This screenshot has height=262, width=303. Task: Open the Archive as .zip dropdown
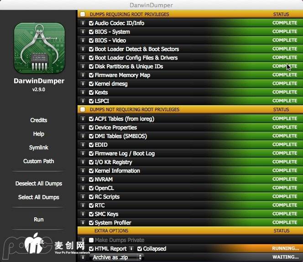click(x=117, y=257)
